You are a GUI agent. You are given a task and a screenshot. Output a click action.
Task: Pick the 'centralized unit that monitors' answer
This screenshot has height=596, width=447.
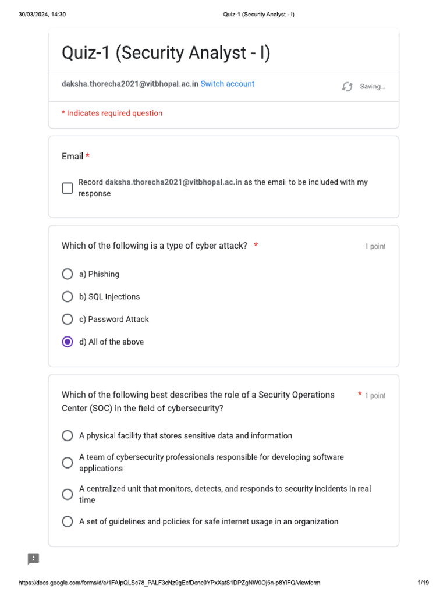coord(68,494)
